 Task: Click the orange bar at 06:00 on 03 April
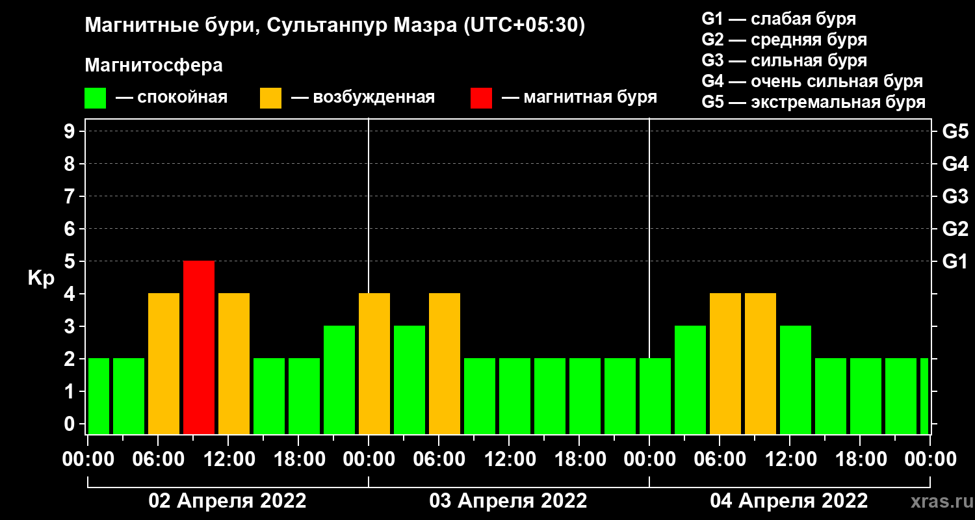point(445,364)
